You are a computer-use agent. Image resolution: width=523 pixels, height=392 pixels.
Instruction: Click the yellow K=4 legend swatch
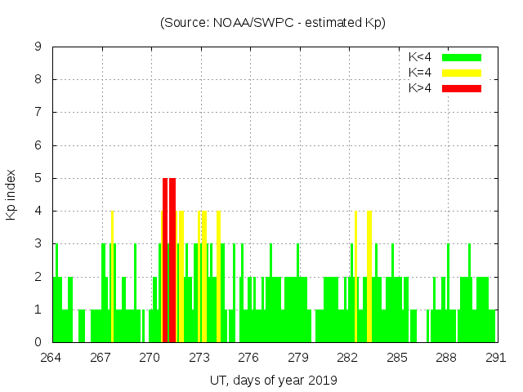pyautogui.click(x=462, y=73)
